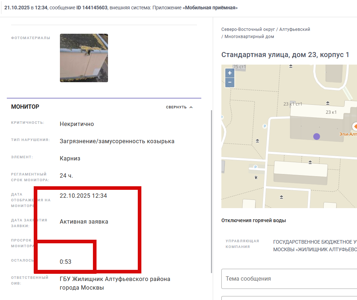Zoom out the map with minus button
The height and width of the screenshot is (300, 357).
[x=230, y=83]
